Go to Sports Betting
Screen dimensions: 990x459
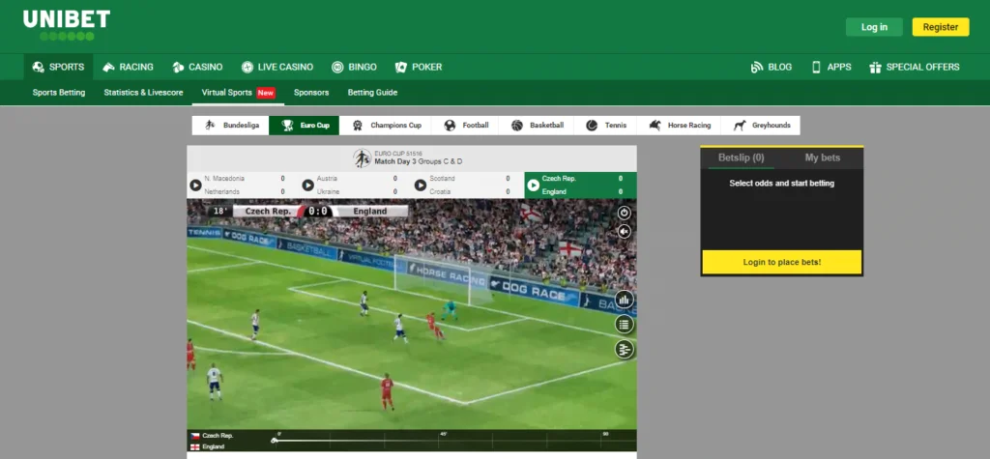59,92
